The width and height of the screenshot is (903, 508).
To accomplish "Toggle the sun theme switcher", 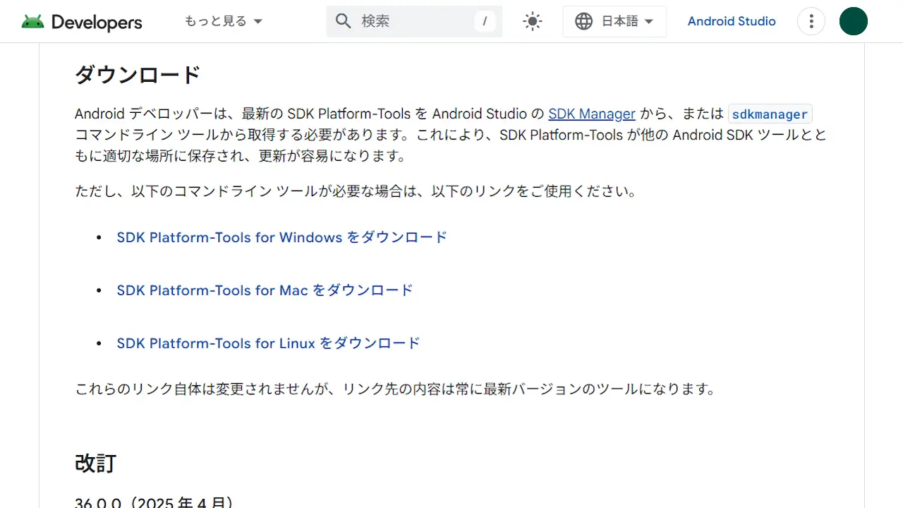I will [533, 21].
